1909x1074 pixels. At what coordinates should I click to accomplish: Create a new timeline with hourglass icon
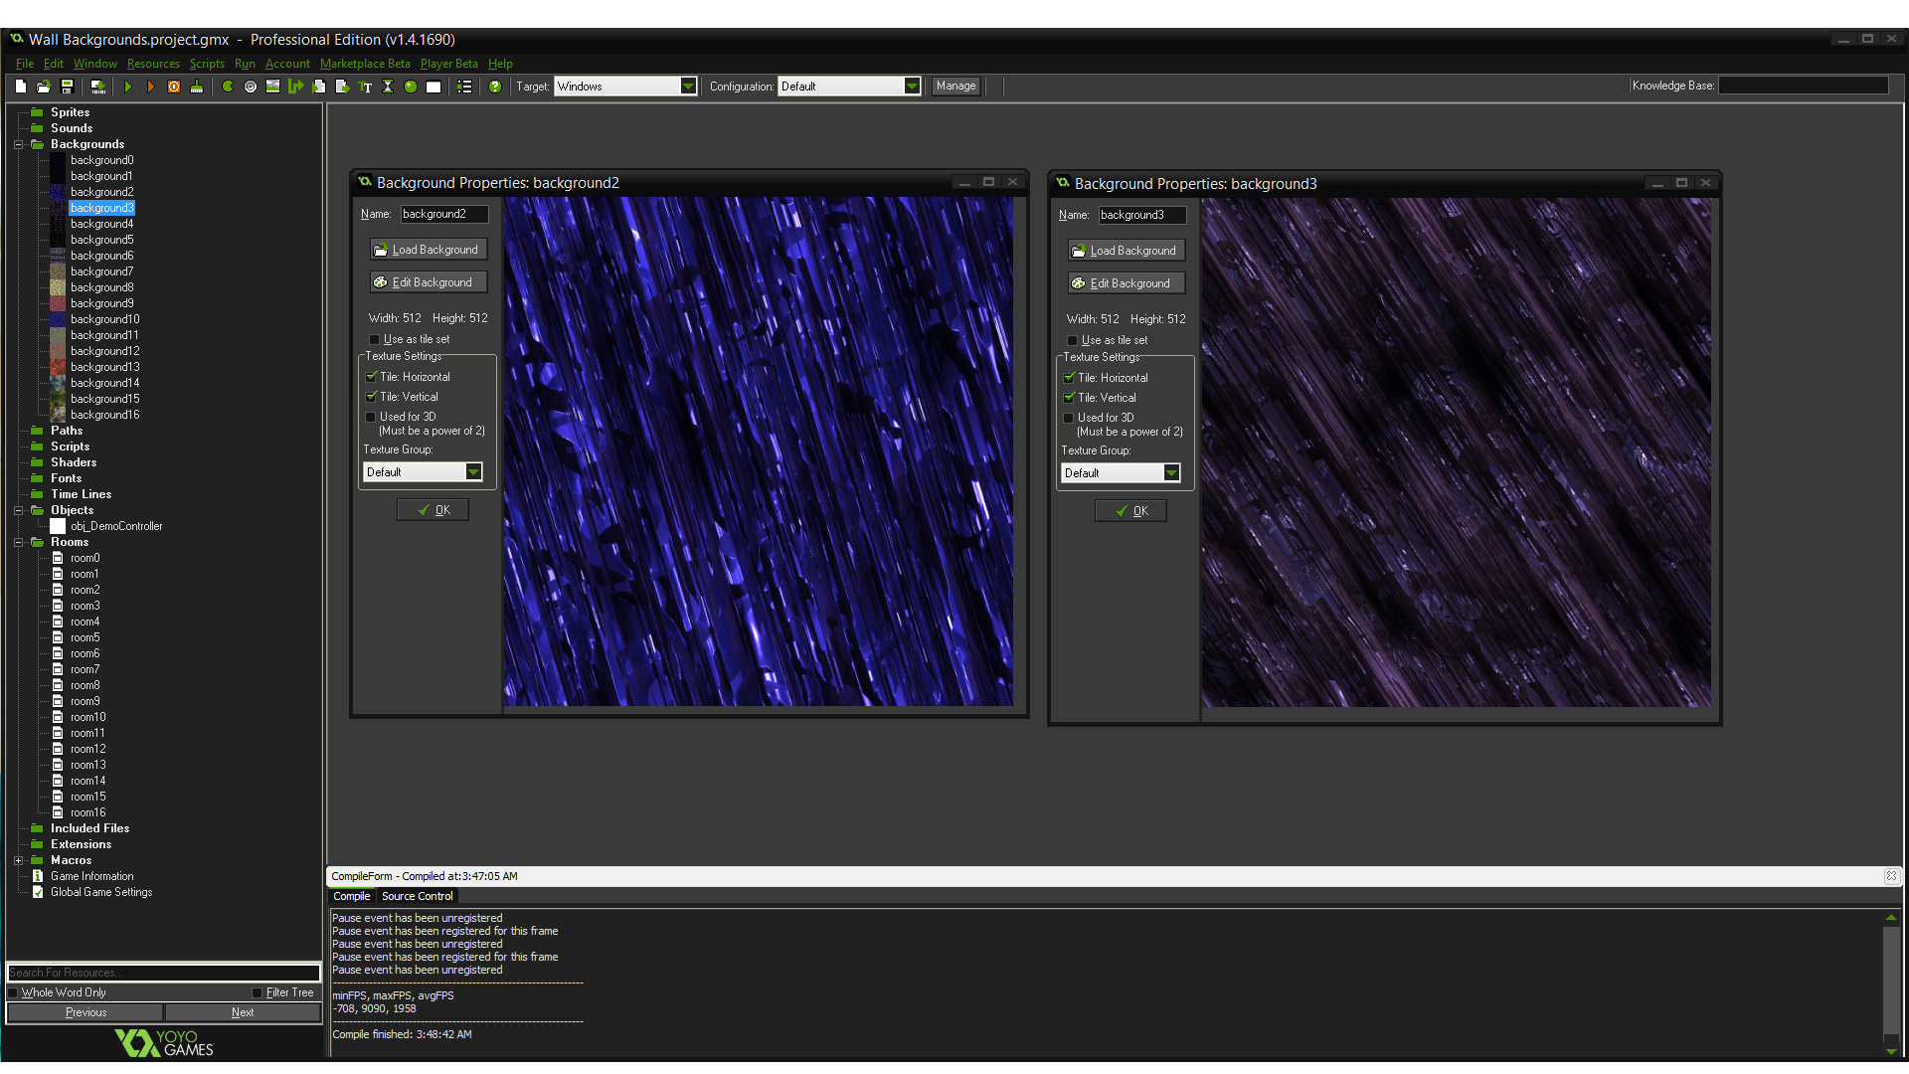point(388,87)
